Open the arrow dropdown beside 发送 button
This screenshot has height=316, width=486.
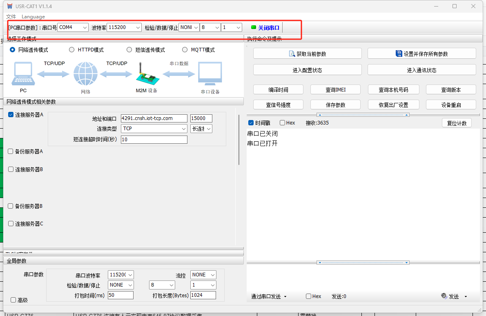tap(466, 296)
